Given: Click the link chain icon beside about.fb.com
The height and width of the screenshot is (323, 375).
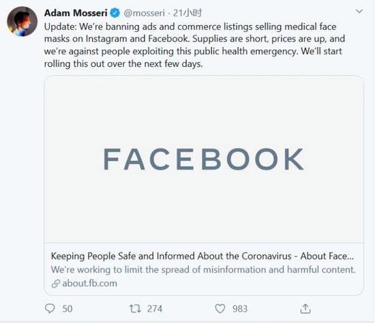Looking at the screenshot, I should click(56, 283).
